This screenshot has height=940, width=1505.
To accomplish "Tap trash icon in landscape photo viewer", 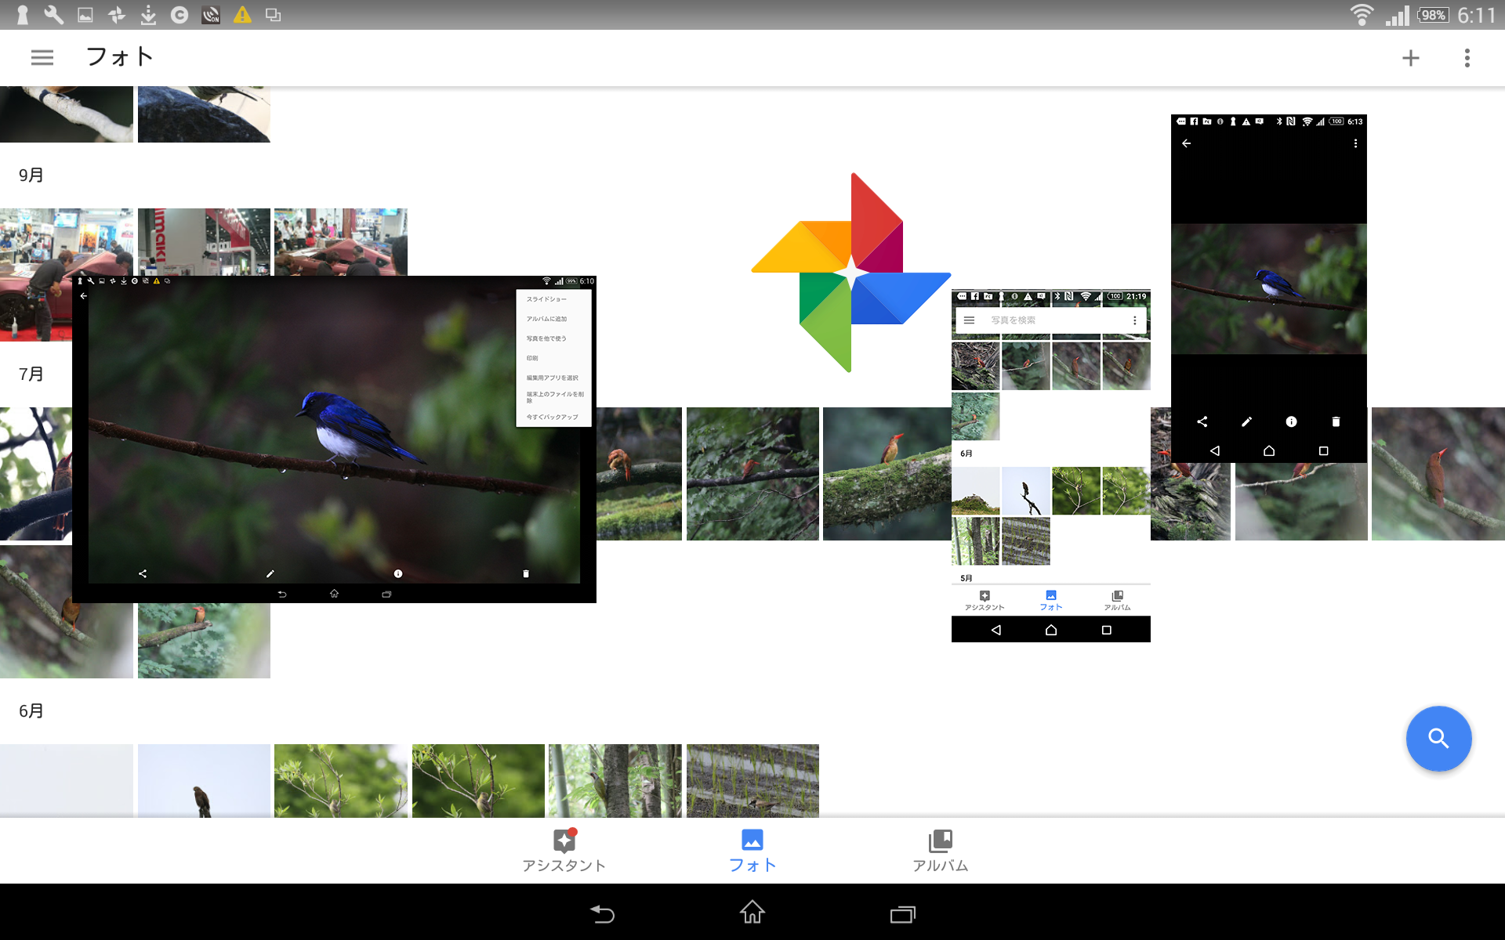I will click(526, 573).
